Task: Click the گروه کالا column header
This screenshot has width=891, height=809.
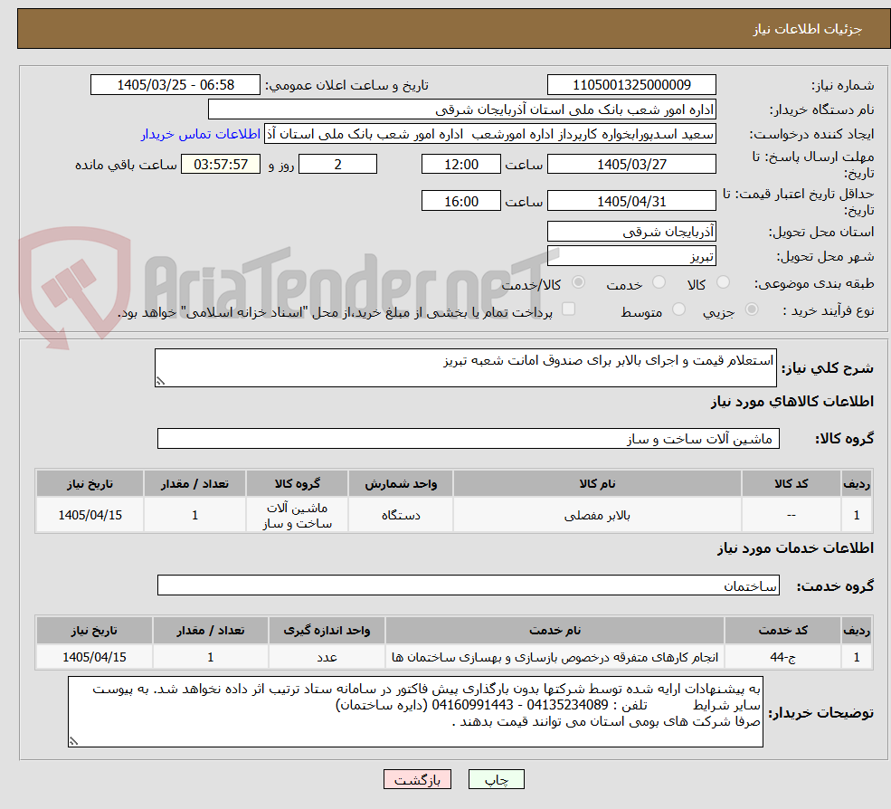Action: pyautogui.click(x=297, y=483)
